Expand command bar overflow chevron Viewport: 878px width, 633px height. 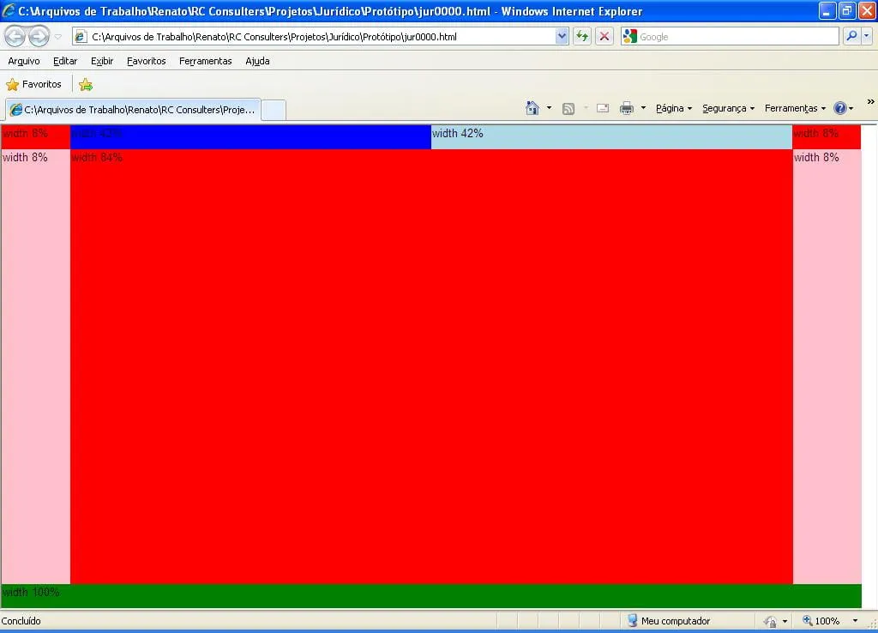click(871, 102)
